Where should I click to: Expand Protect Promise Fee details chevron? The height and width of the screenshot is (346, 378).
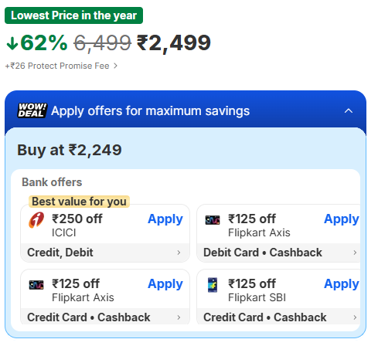[x=115, y=66]
